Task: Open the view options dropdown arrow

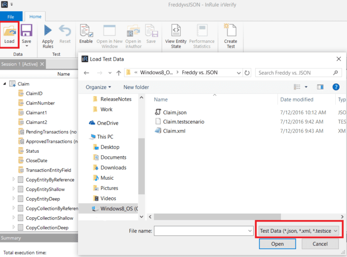Action: [306, 87]
